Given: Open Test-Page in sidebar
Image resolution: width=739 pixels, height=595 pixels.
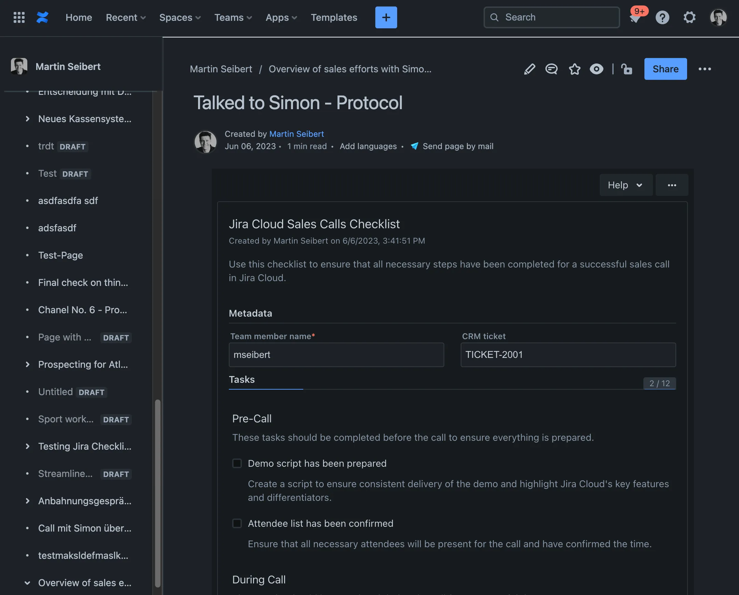Looking at the screenshot, I should coord(60,255).
